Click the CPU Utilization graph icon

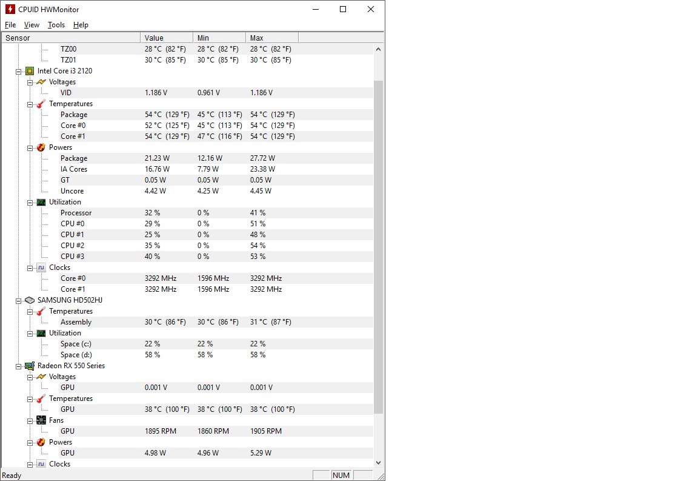pyautogui.click(x=41, y=202)
